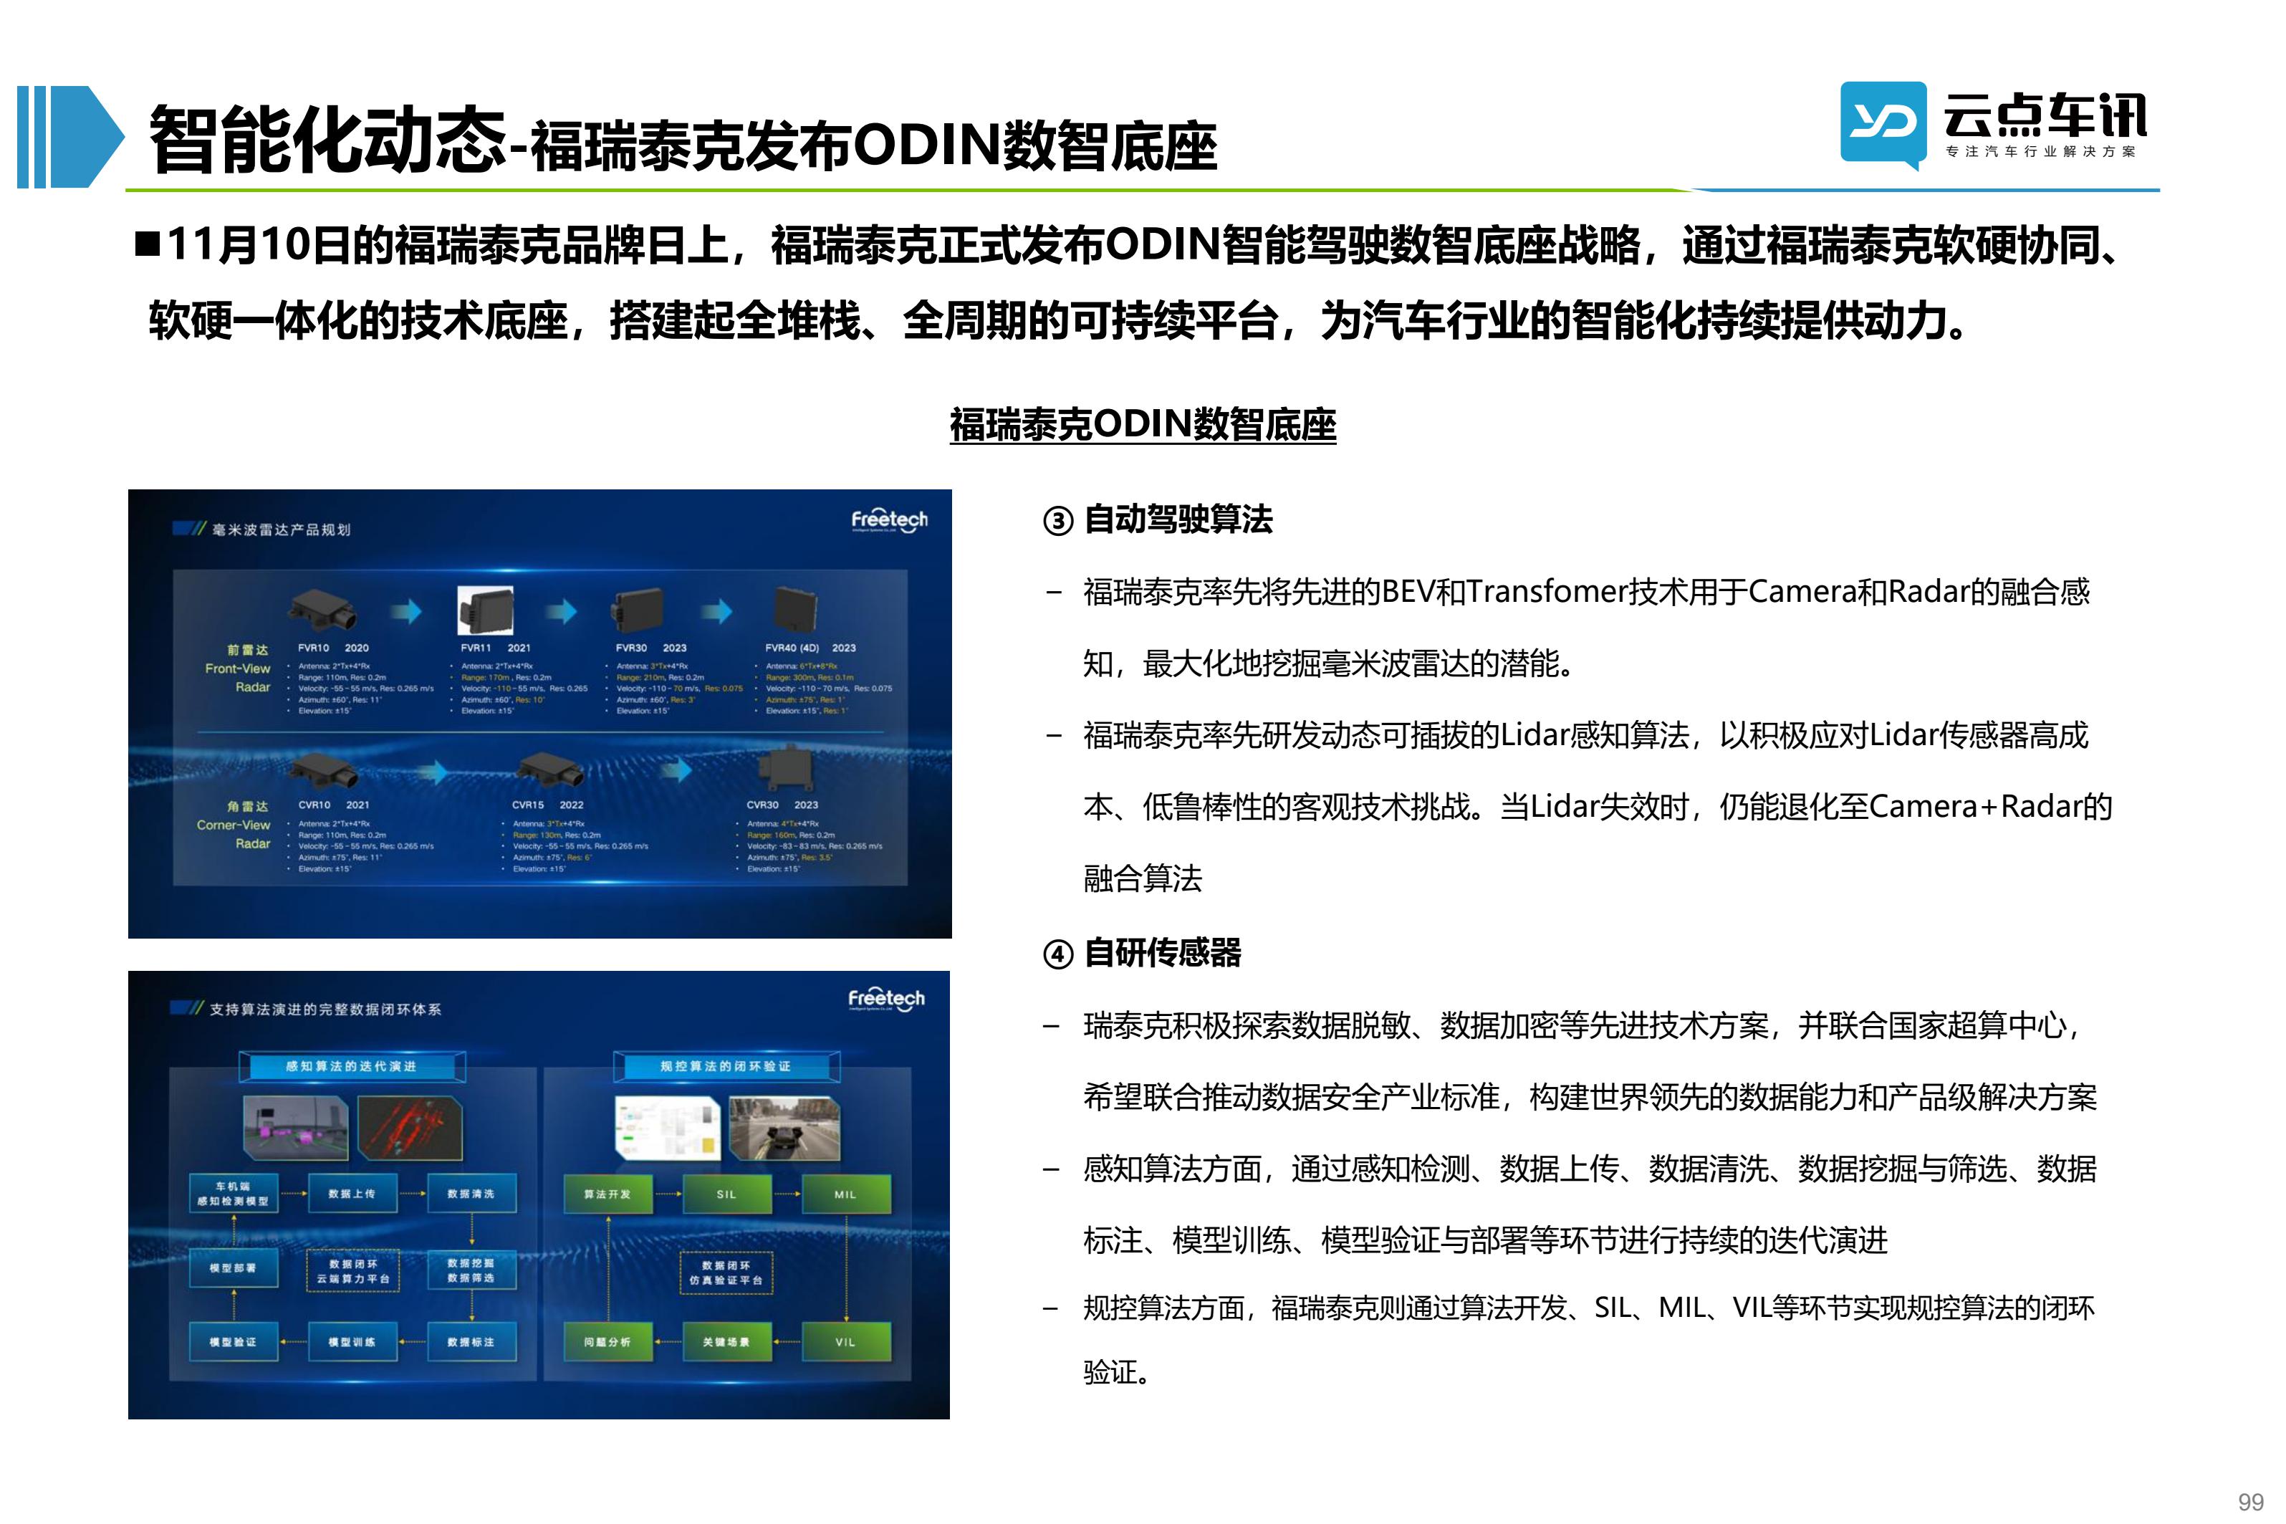
Task: Click the 数据清洗 box in the flow
Action: click(x=471, y=1194)
